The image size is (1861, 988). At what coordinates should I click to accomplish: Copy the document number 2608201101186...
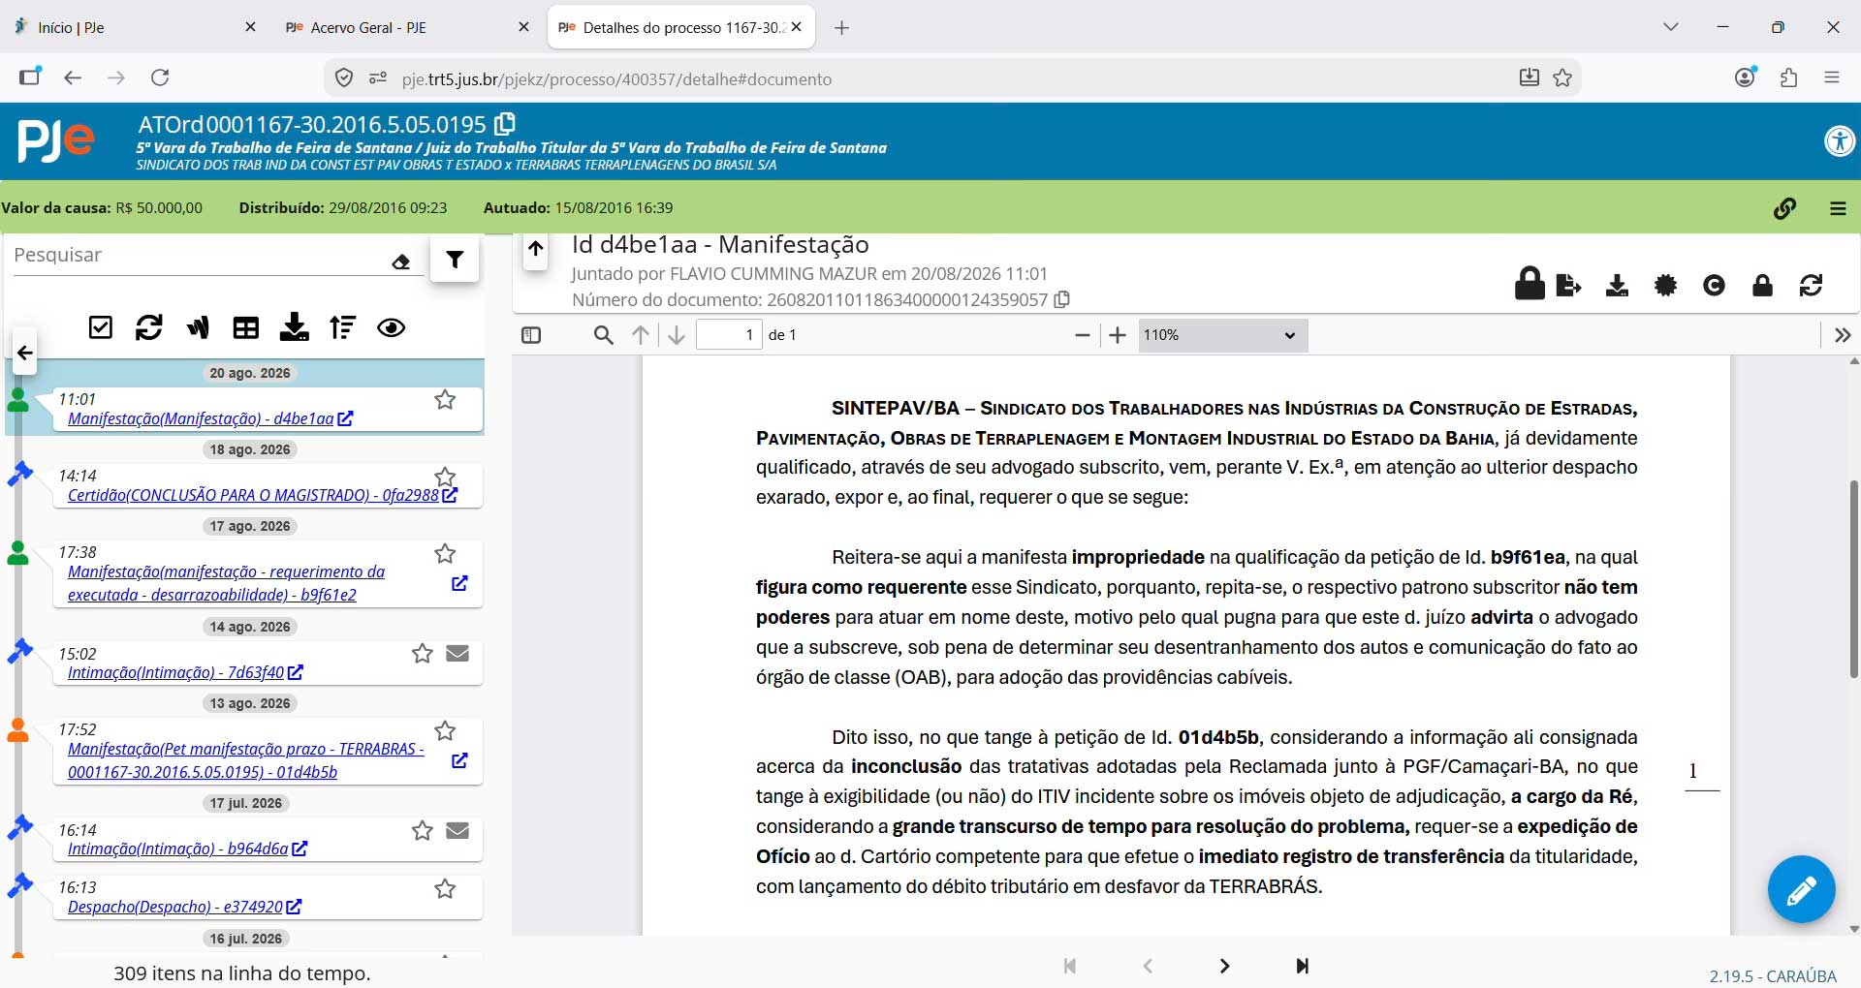click(x=1062, y=299)
